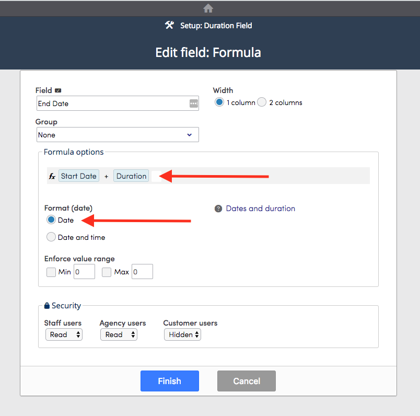This screenshot has width=420, height=416.
Task: Click the wrench Setup icon in the header
Action: click(169, 25)
